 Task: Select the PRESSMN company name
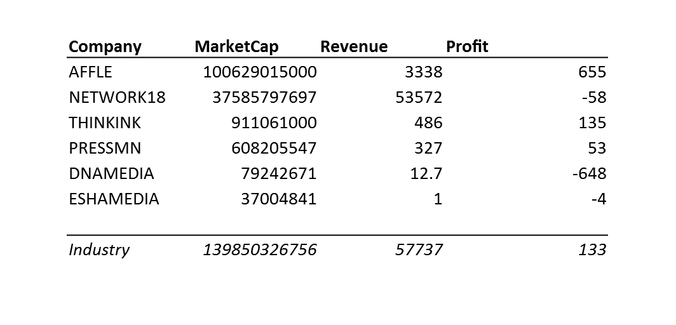(105, 148)
